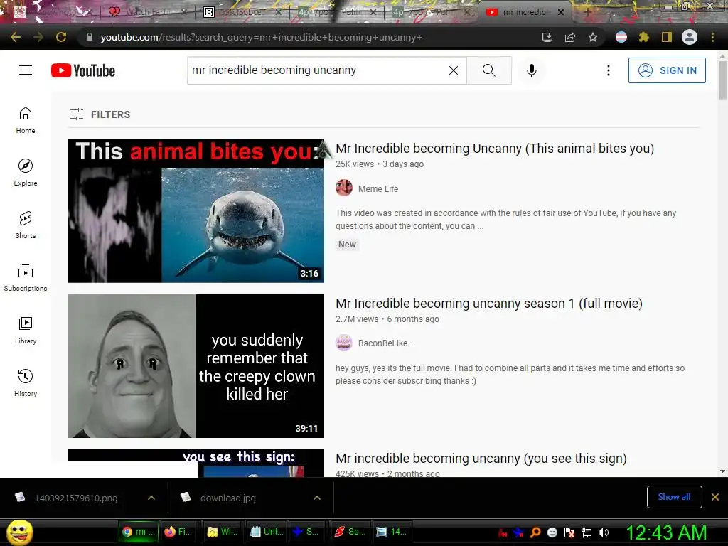Switch to the Untitled notepad taskbar item
728x546 pixels.
266,532
